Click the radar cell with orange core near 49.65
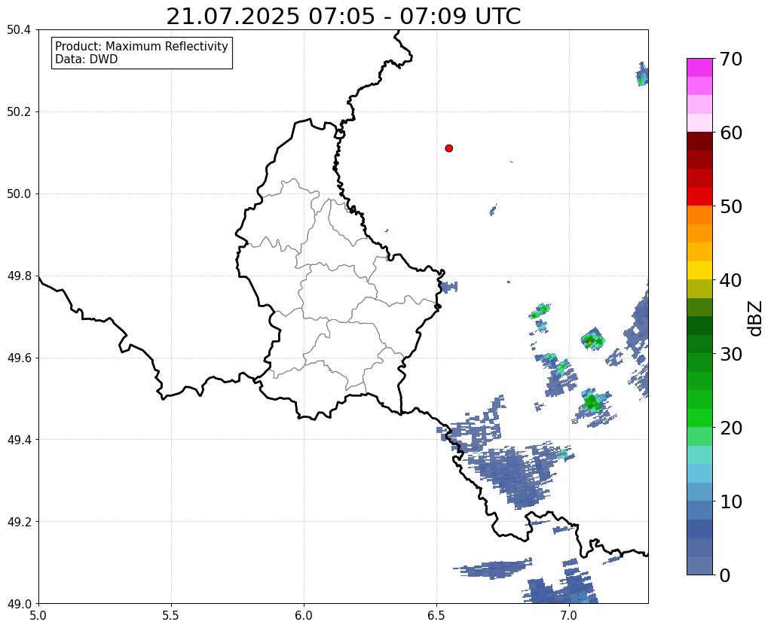 pyautogui.click(x=592, y=339)
